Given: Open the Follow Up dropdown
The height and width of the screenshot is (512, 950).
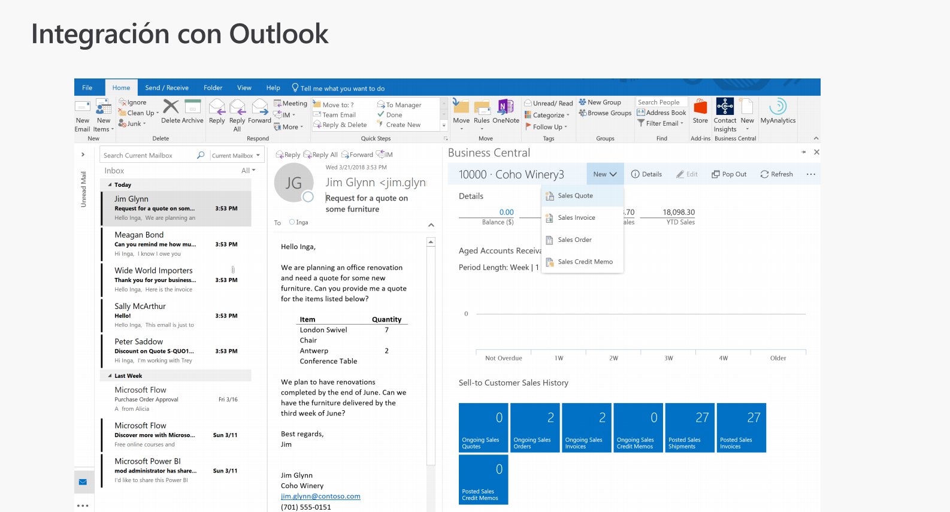Looking at the screenshot, I should [546, 126].
